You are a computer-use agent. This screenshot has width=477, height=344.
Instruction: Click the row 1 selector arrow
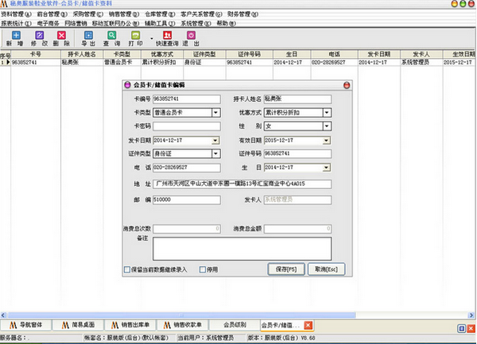[x=8, y=62]
